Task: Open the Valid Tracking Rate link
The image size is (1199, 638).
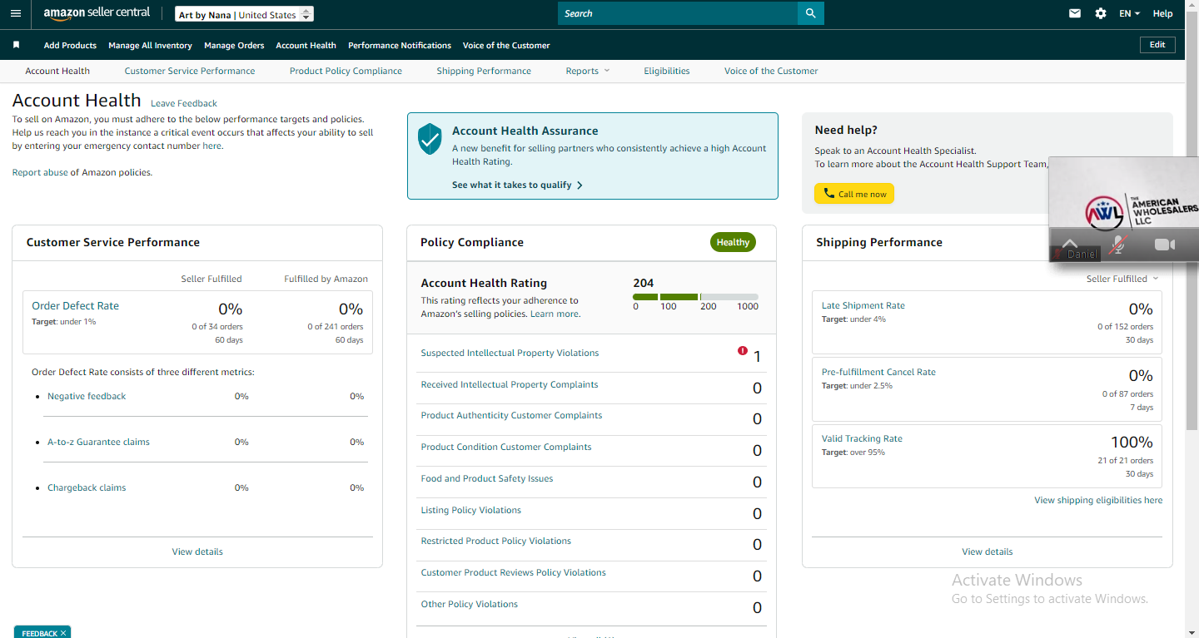Action: tap(862, 438)
